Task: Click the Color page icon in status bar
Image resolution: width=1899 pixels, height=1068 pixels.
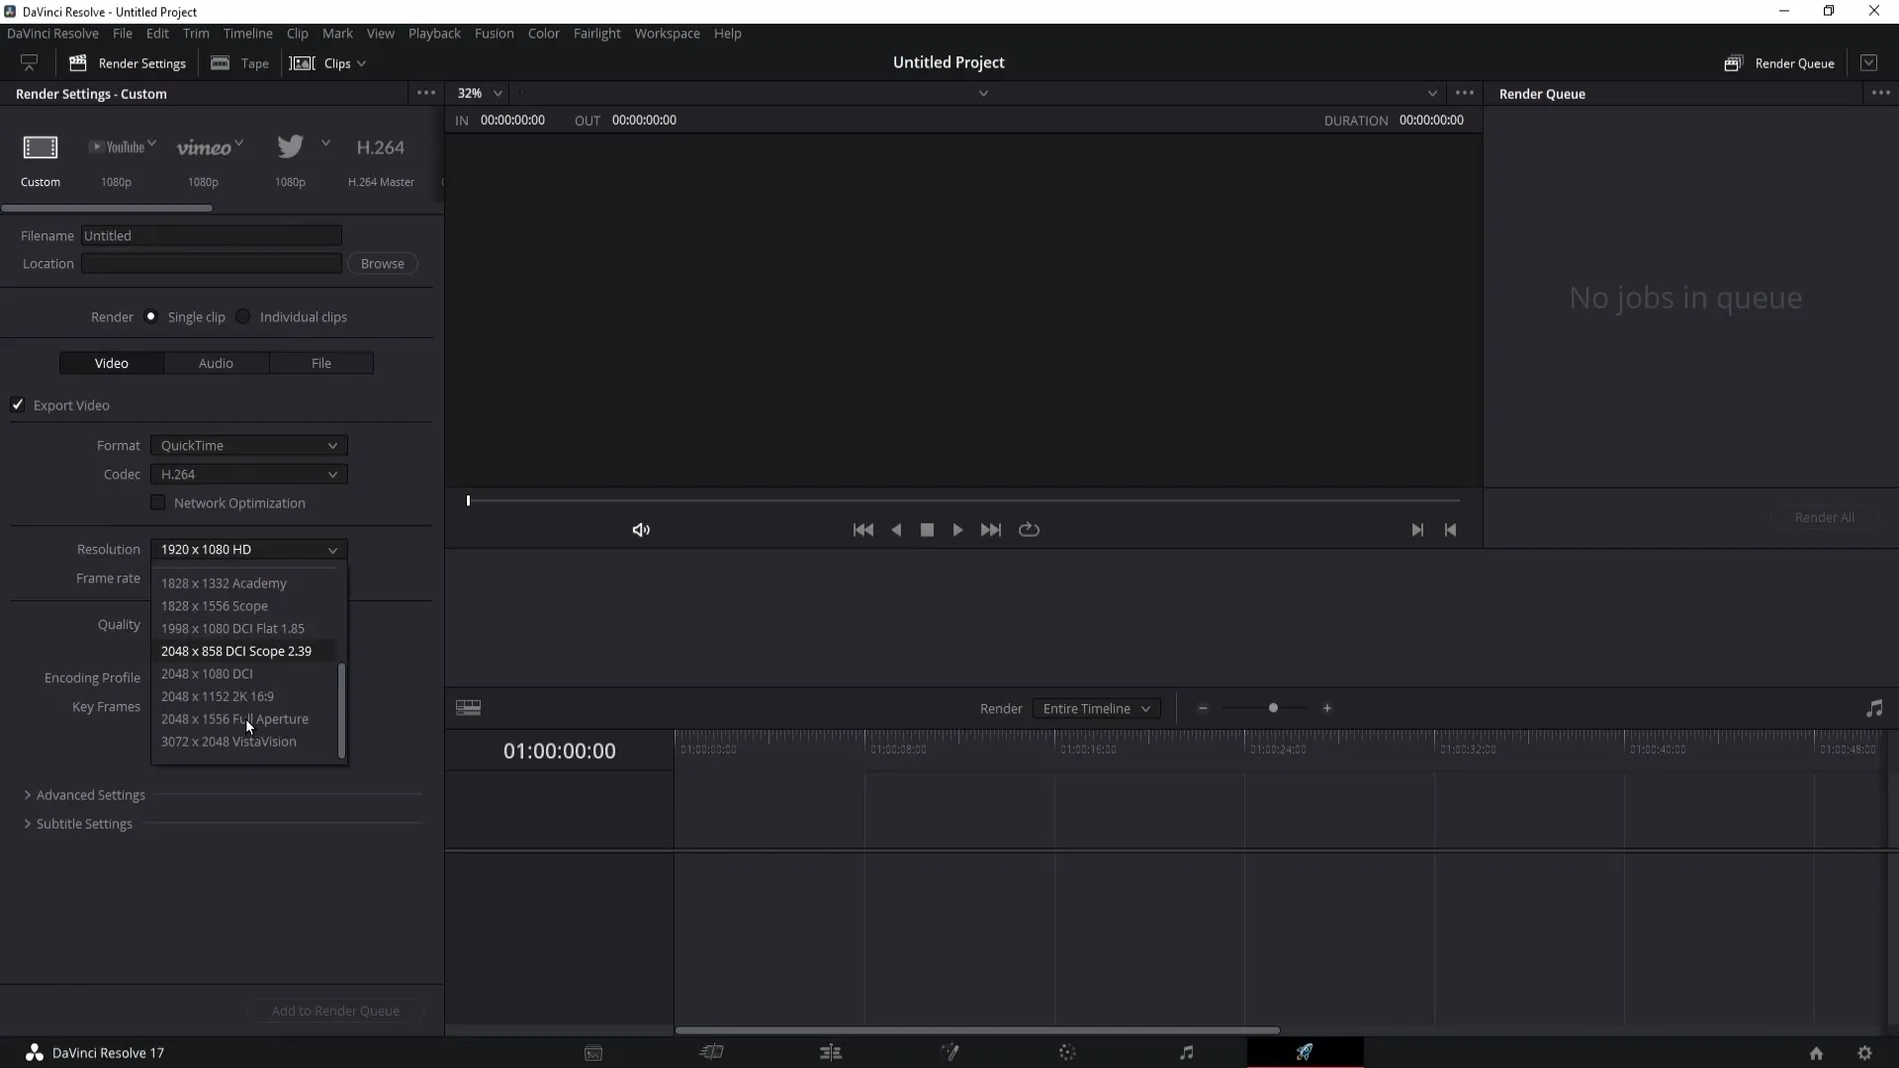Action: tap(1065, 1052)
